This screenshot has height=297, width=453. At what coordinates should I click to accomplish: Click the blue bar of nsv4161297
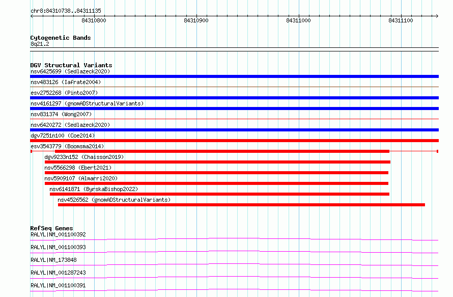tap(234, 109)
